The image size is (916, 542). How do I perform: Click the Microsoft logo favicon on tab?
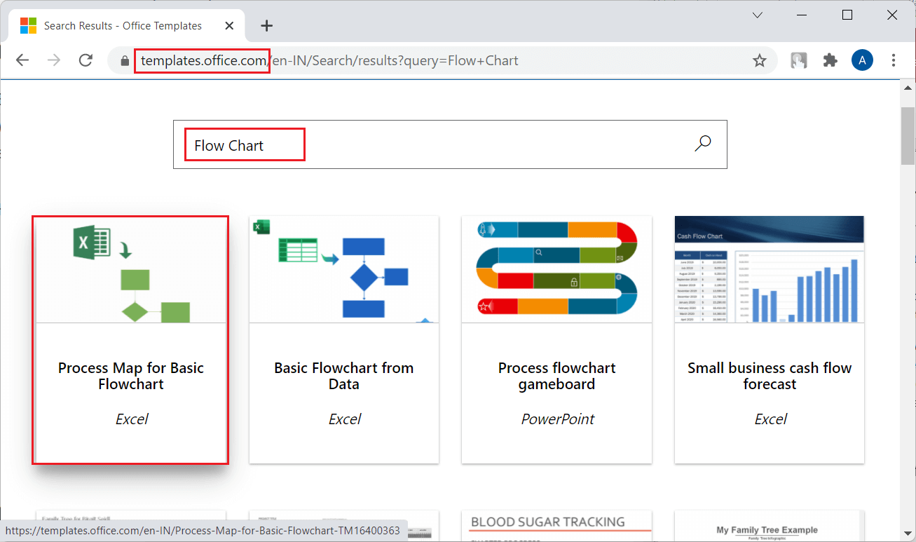29,26
